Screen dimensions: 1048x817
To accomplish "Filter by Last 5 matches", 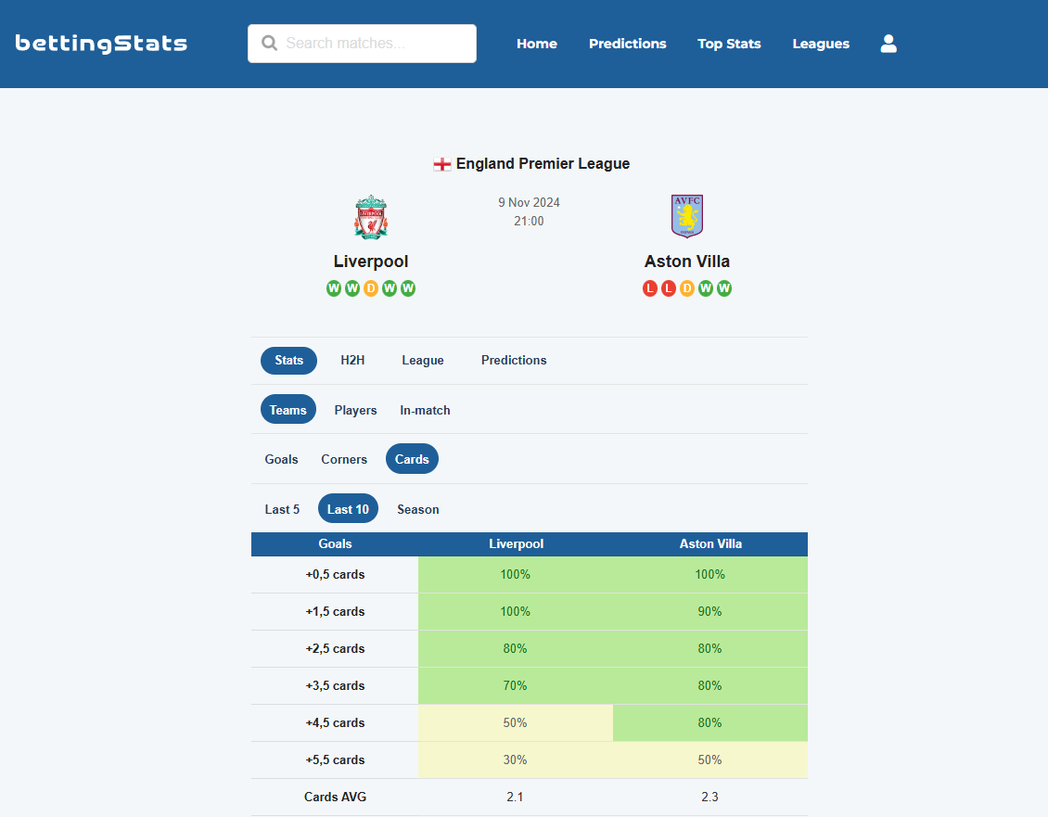I will point(282,509).
